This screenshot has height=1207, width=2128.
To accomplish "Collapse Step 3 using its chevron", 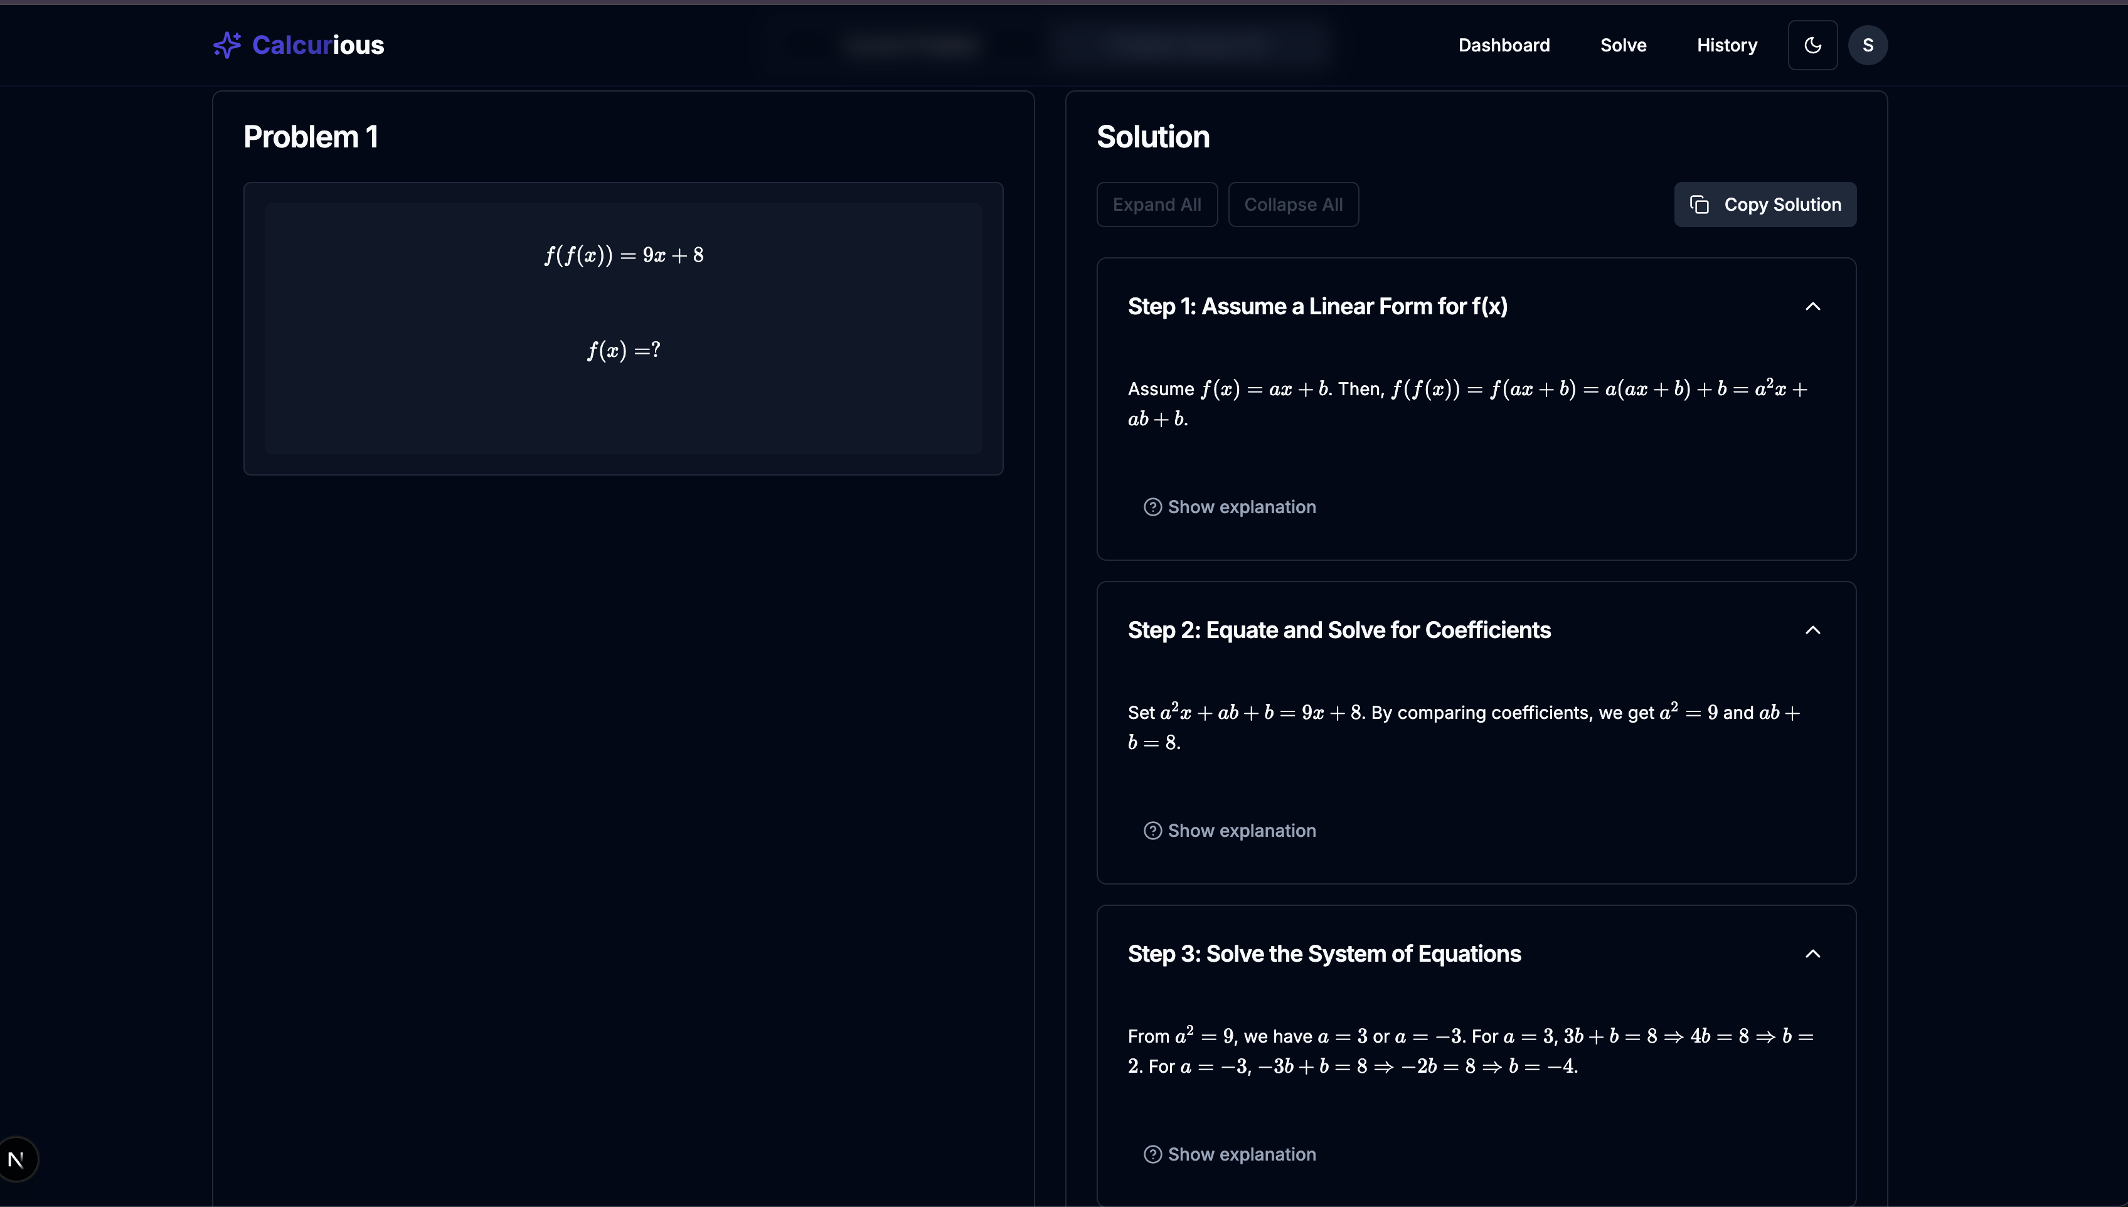I will point(1812,954).
